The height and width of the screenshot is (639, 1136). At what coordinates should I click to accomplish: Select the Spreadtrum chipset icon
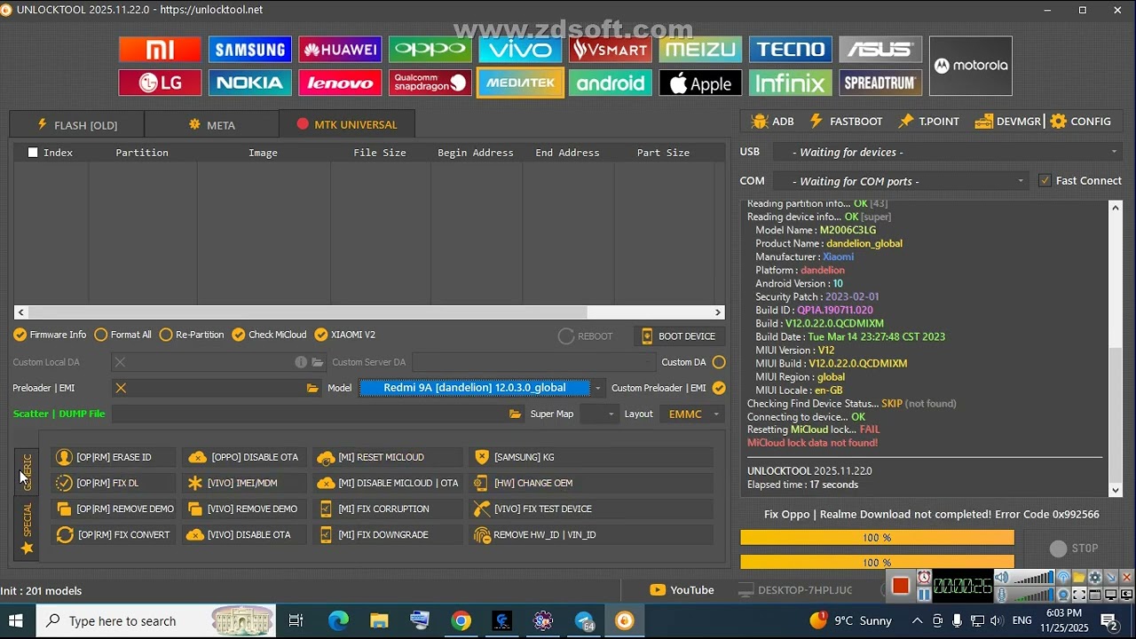[880, 83]
